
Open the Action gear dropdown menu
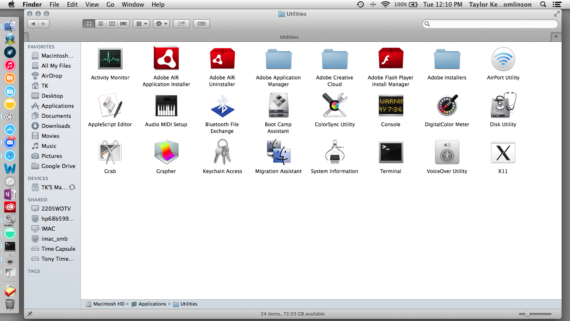tap(161, 24)
